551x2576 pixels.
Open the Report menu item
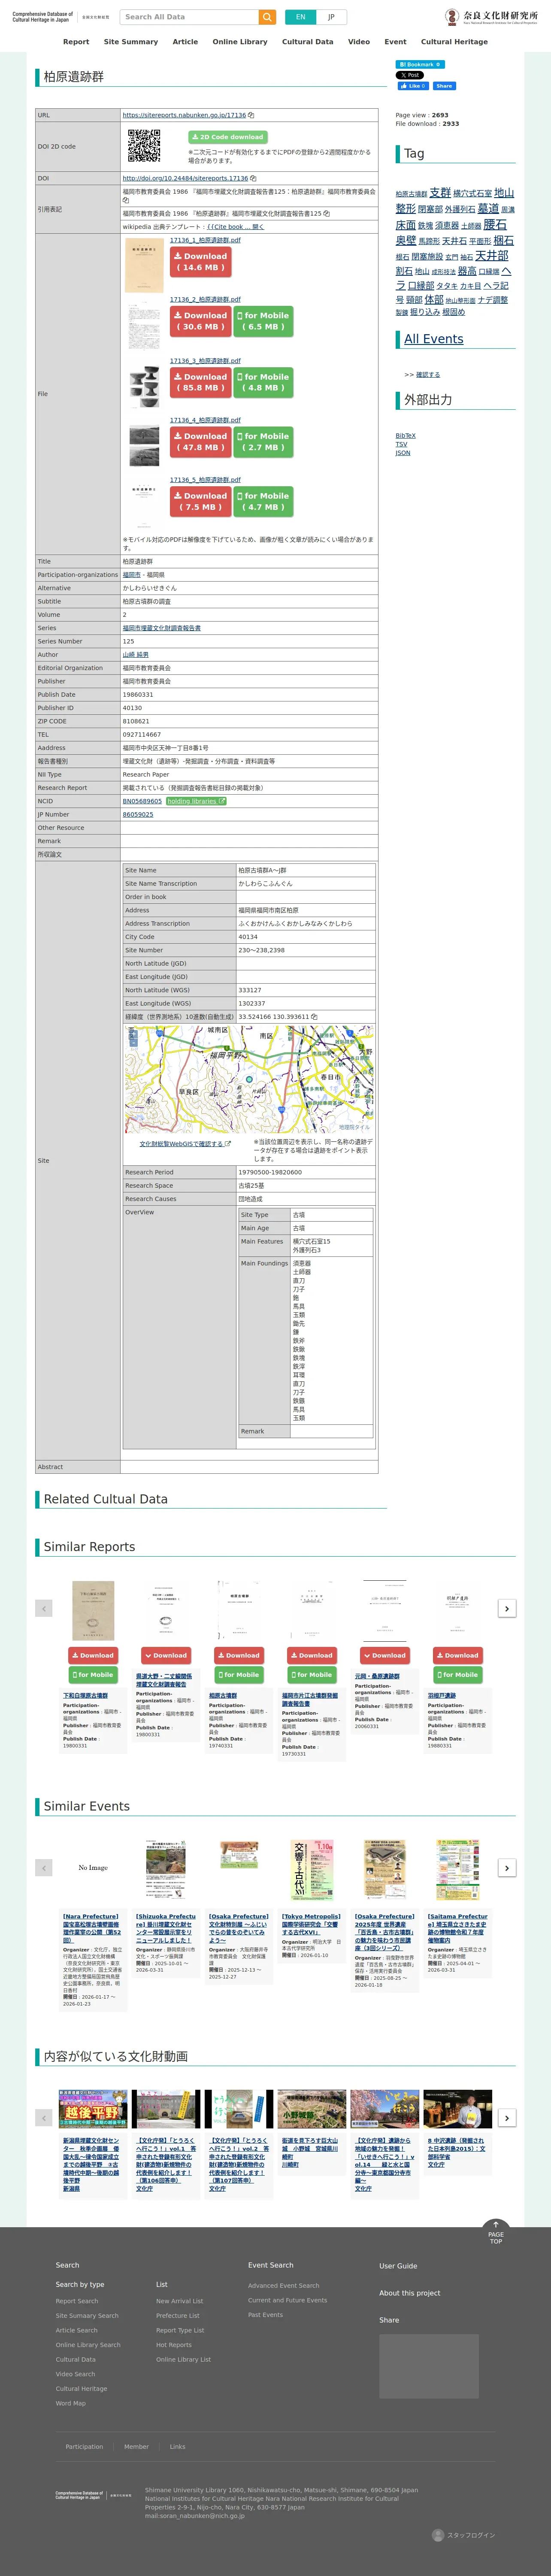coord(76,42)
